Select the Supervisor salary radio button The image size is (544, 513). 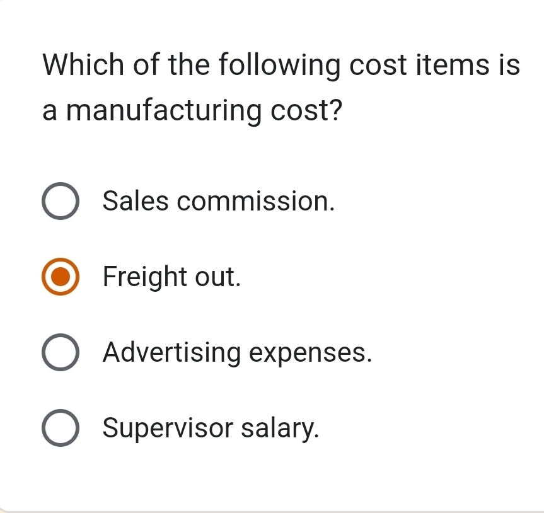(x=61, y=429)
